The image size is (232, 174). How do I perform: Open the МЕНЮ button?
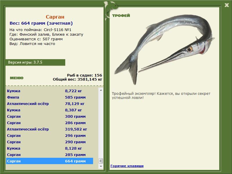click(17, 78)
